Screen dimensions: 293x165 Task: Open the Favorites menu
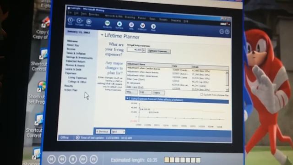(x=94, y=15)
